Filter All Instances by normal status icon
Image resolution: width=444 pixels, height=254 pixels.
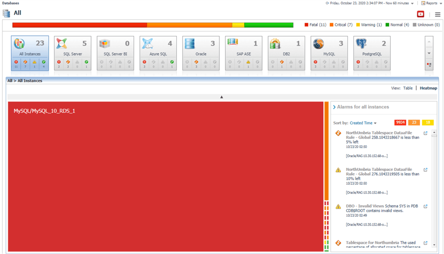point(43,62)
